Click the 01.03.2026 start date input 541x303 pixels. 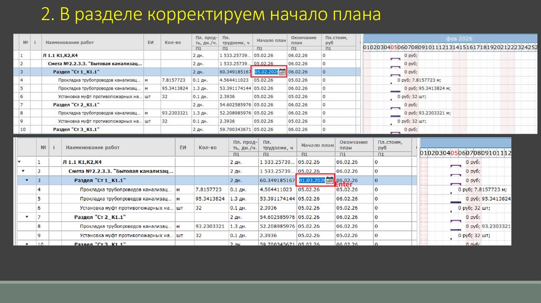point(312,181)
